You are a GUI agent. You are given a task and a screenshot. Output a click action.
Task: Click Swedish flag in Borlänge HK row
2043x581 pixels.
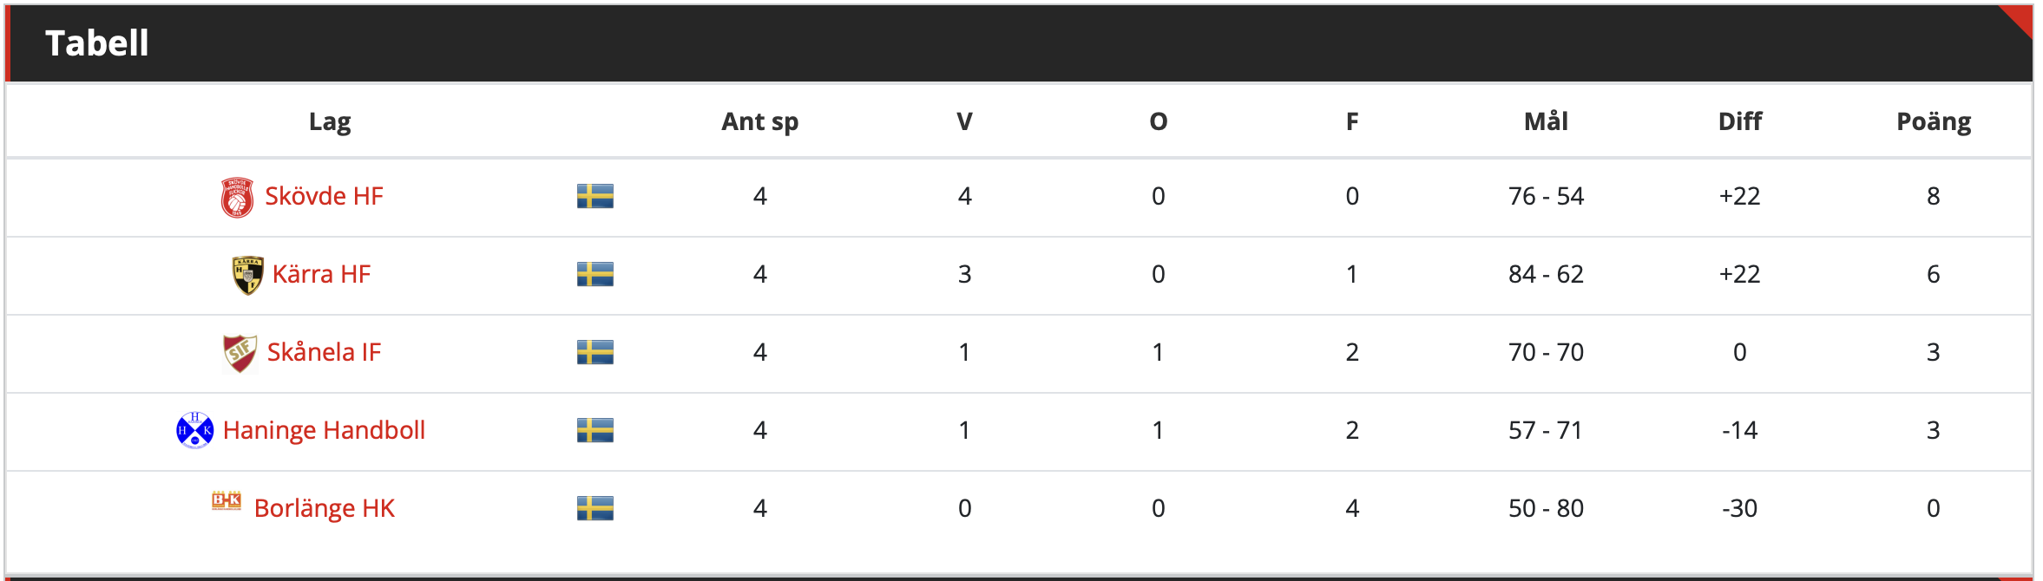[x=595, y=508]
